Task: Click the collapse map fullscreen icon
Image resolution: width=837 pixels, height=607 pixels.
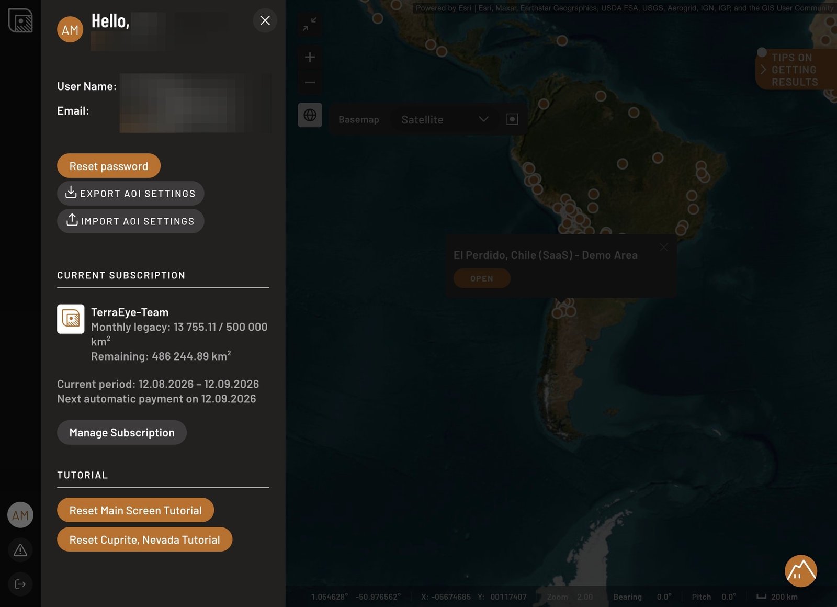Action: click(310, 24)
